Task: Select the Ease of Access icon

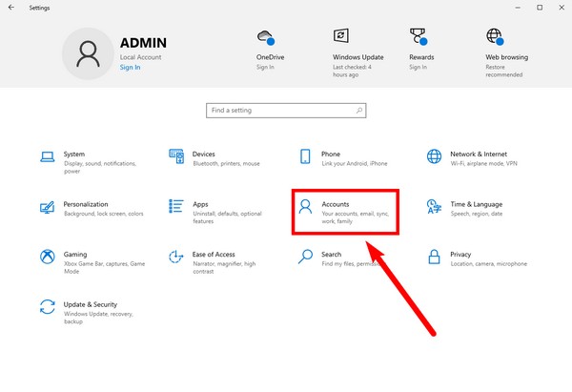Action: 175,258
